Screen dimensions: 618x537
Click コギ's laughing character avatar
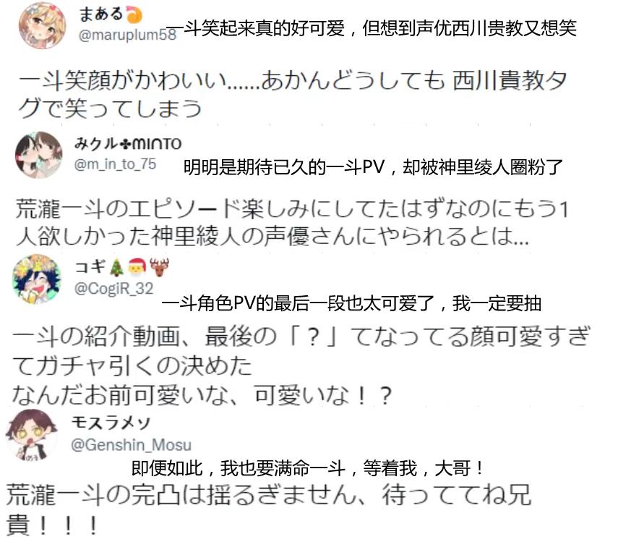click(37, 279)
